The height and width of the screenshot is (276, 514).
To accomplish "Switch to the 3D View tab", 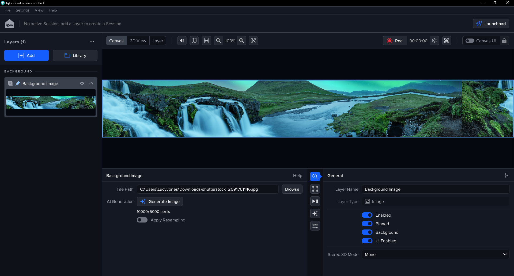I will [138, 41].
